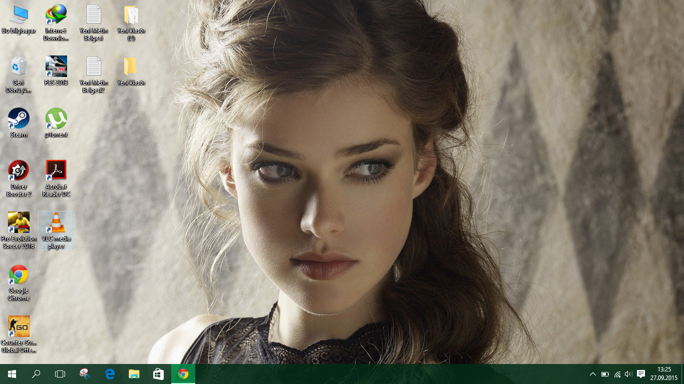Image resolution: width=684 pixels, height=384 pixels.
Task: Open taskbar Search magnifier
Action: [x=36, y=374]
